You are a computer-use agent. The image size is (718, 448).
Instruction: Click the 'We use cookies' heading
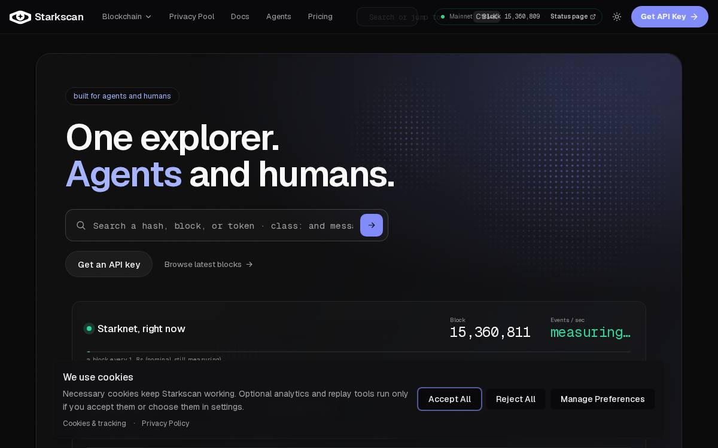click(x=98, y=378)
